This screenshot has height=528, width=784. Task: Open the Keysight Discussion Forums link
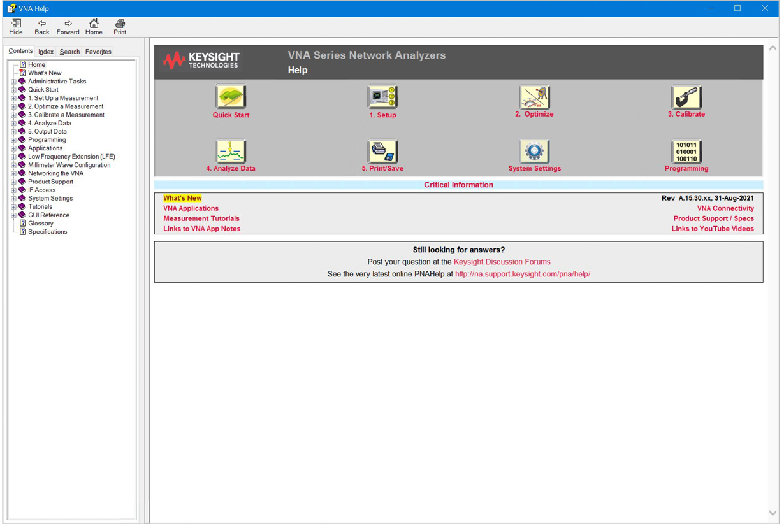502,262
